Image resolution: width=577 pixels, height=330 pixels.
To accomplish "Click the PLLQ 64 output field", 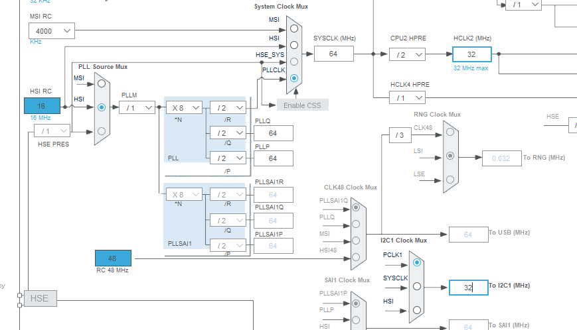I will coord(274,133).
